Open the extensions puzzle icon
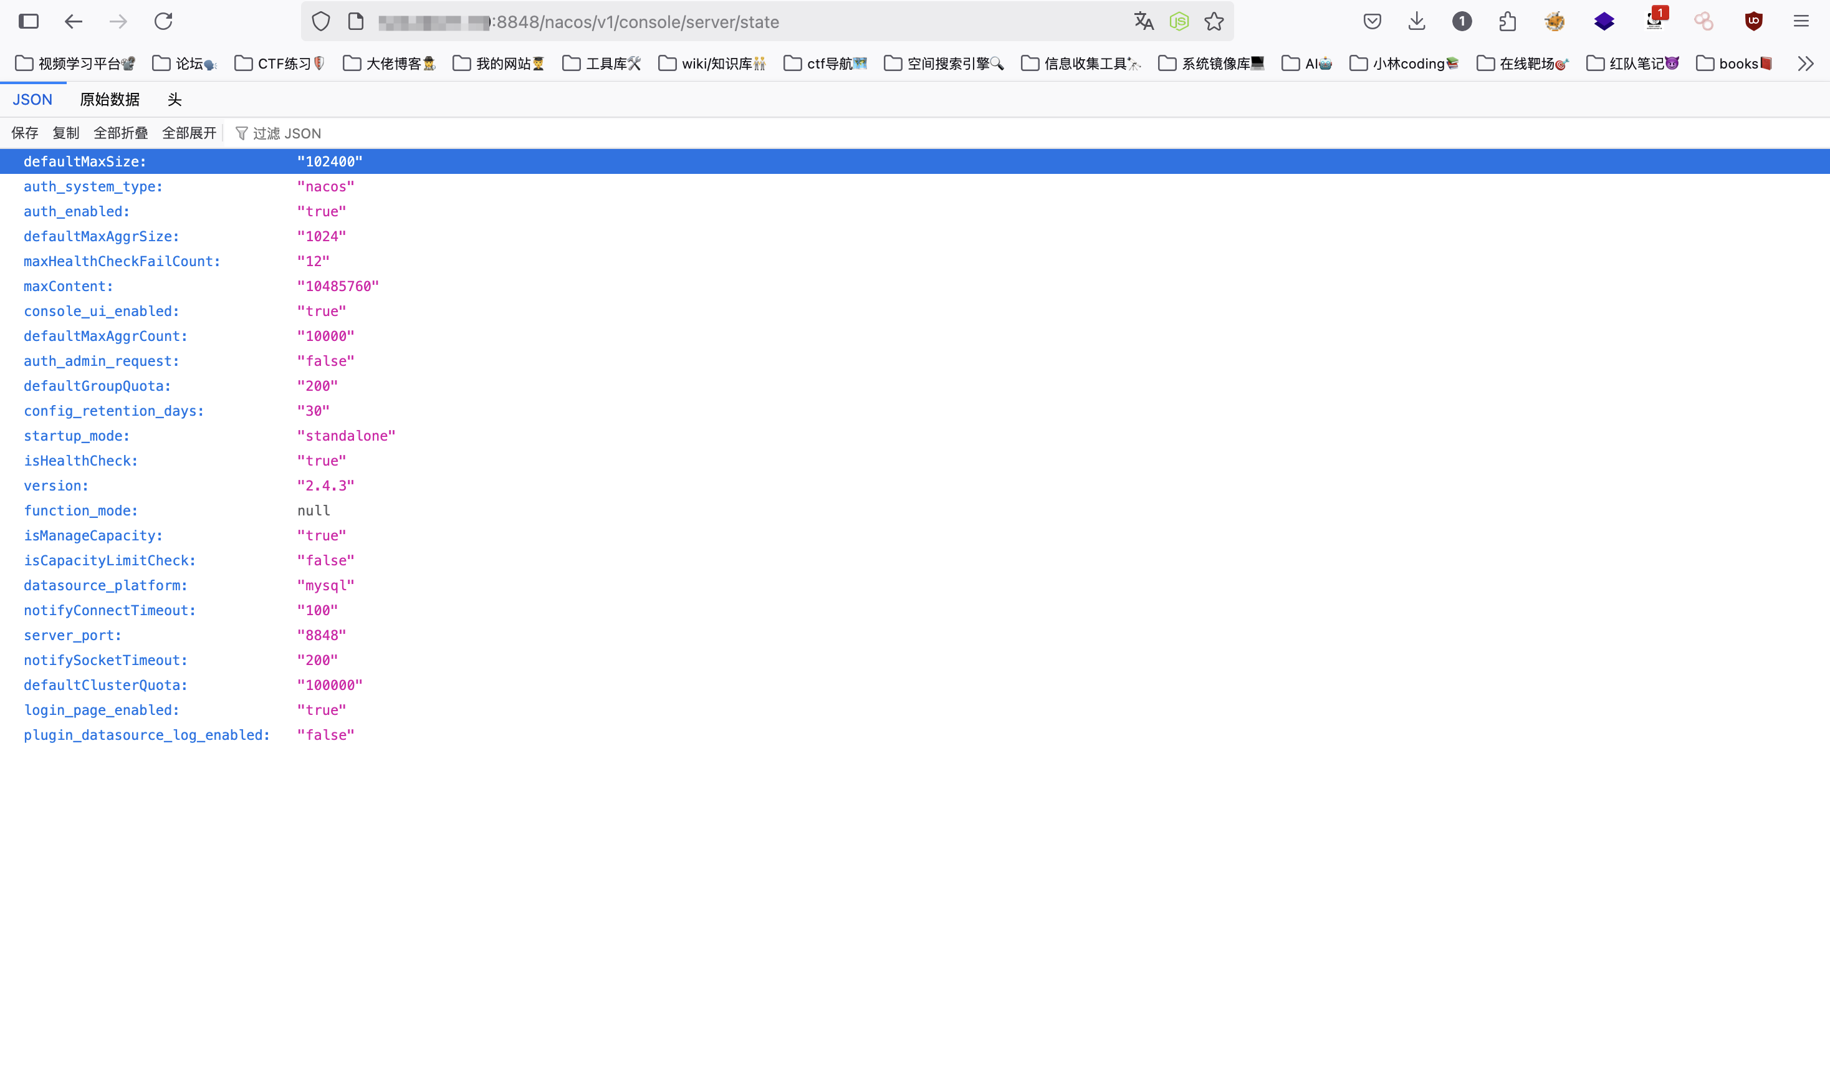Screen dimensions: 1830x1087 pos(1507,21)
